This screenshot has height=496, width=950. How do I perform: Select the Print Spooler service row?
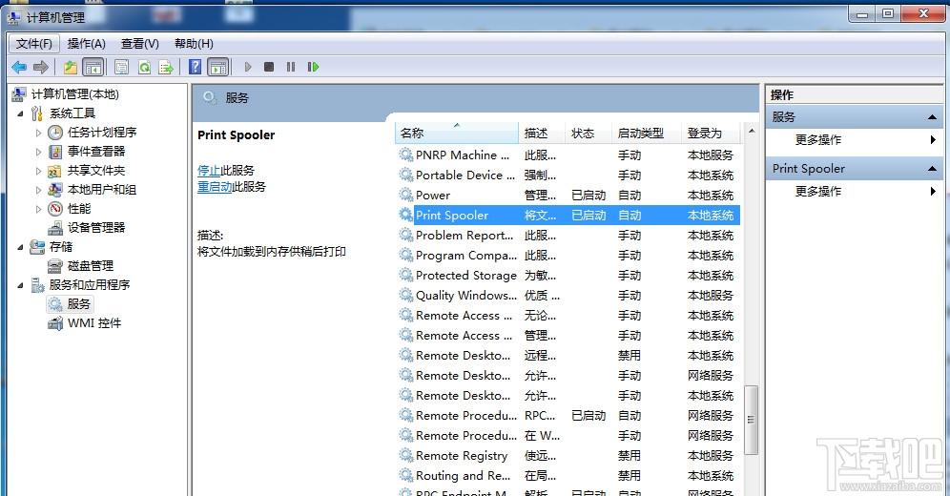coord(568,216)
